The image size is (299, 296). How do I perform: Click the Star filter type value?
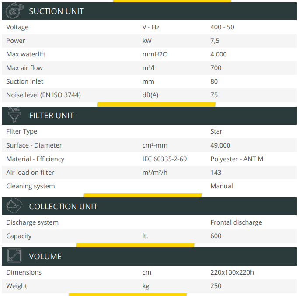(x=216, y=131)
